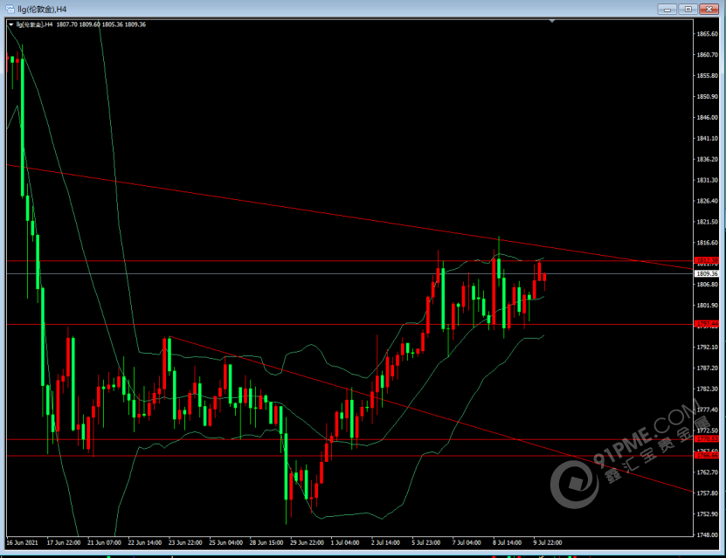Click the "23 Jun 22:00" time axis label

pyautogui.click(x=185, y=542)
